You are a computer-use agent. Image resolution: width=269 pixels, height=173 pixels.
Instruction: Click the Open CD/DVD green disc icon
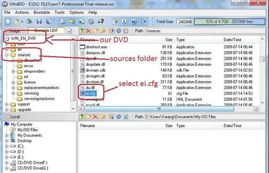coord(29,21)
